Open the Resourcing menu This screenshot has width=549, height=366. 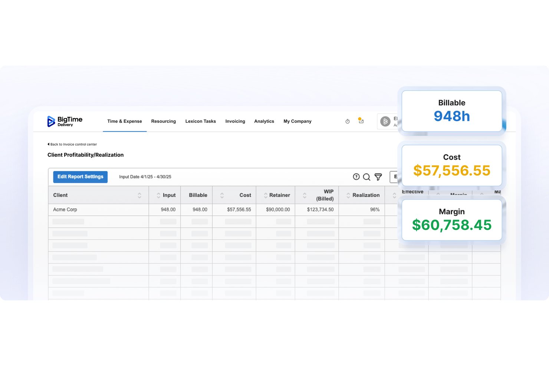164,121
